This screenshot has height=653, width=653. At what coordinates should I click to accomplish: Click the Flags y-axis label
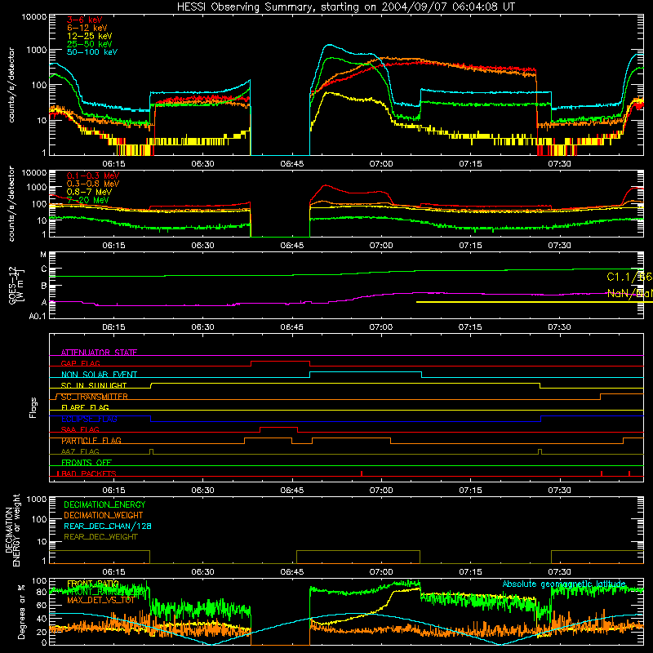pyautogui.click(x=33, y=407)
